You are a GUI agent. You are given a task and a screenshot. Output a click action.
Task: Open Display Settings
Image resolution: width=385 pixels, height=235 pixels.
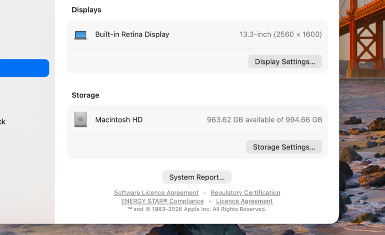[x=285, y=61]
